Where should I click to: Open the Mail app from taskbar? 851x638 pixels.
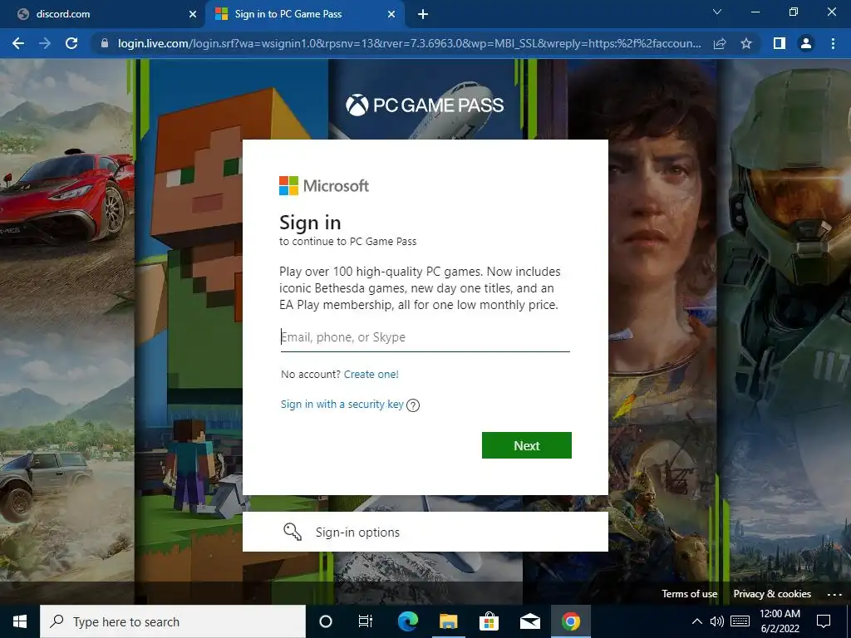(x=529, y=621)
